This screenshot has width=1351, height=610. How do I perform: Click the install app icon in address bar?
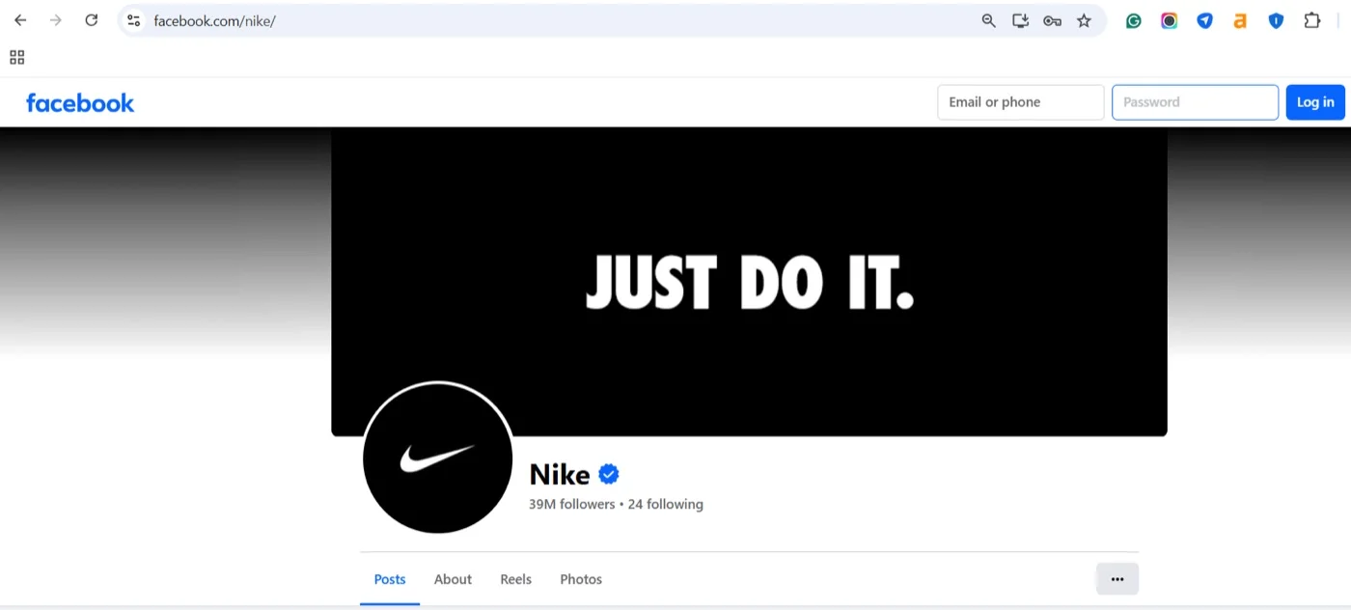1020,20
